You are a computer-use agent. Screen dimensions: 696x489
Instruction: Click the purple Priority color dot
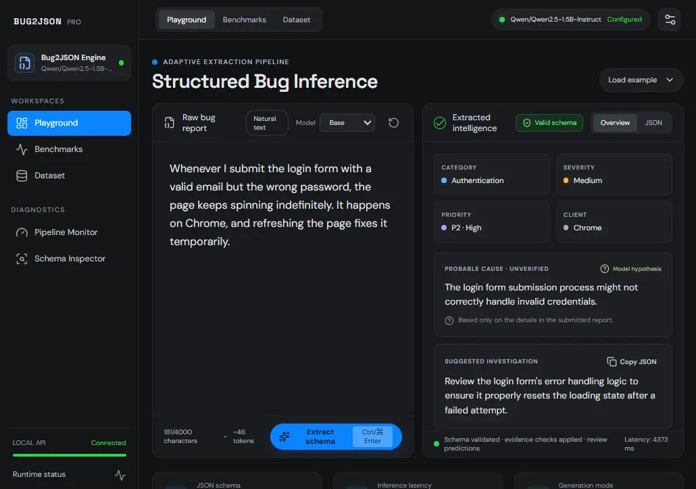444,228
